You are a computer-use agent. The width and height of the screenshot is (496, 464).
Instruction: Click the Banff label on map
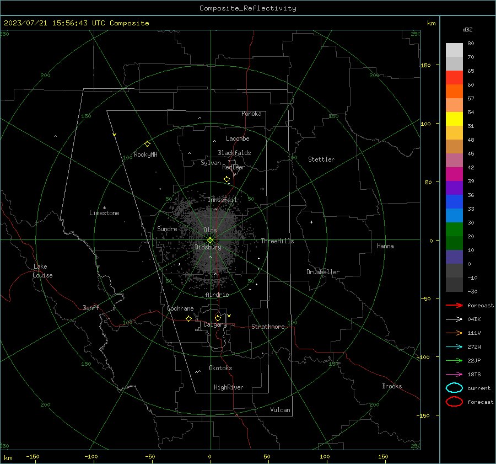click(x=91, y=307)
